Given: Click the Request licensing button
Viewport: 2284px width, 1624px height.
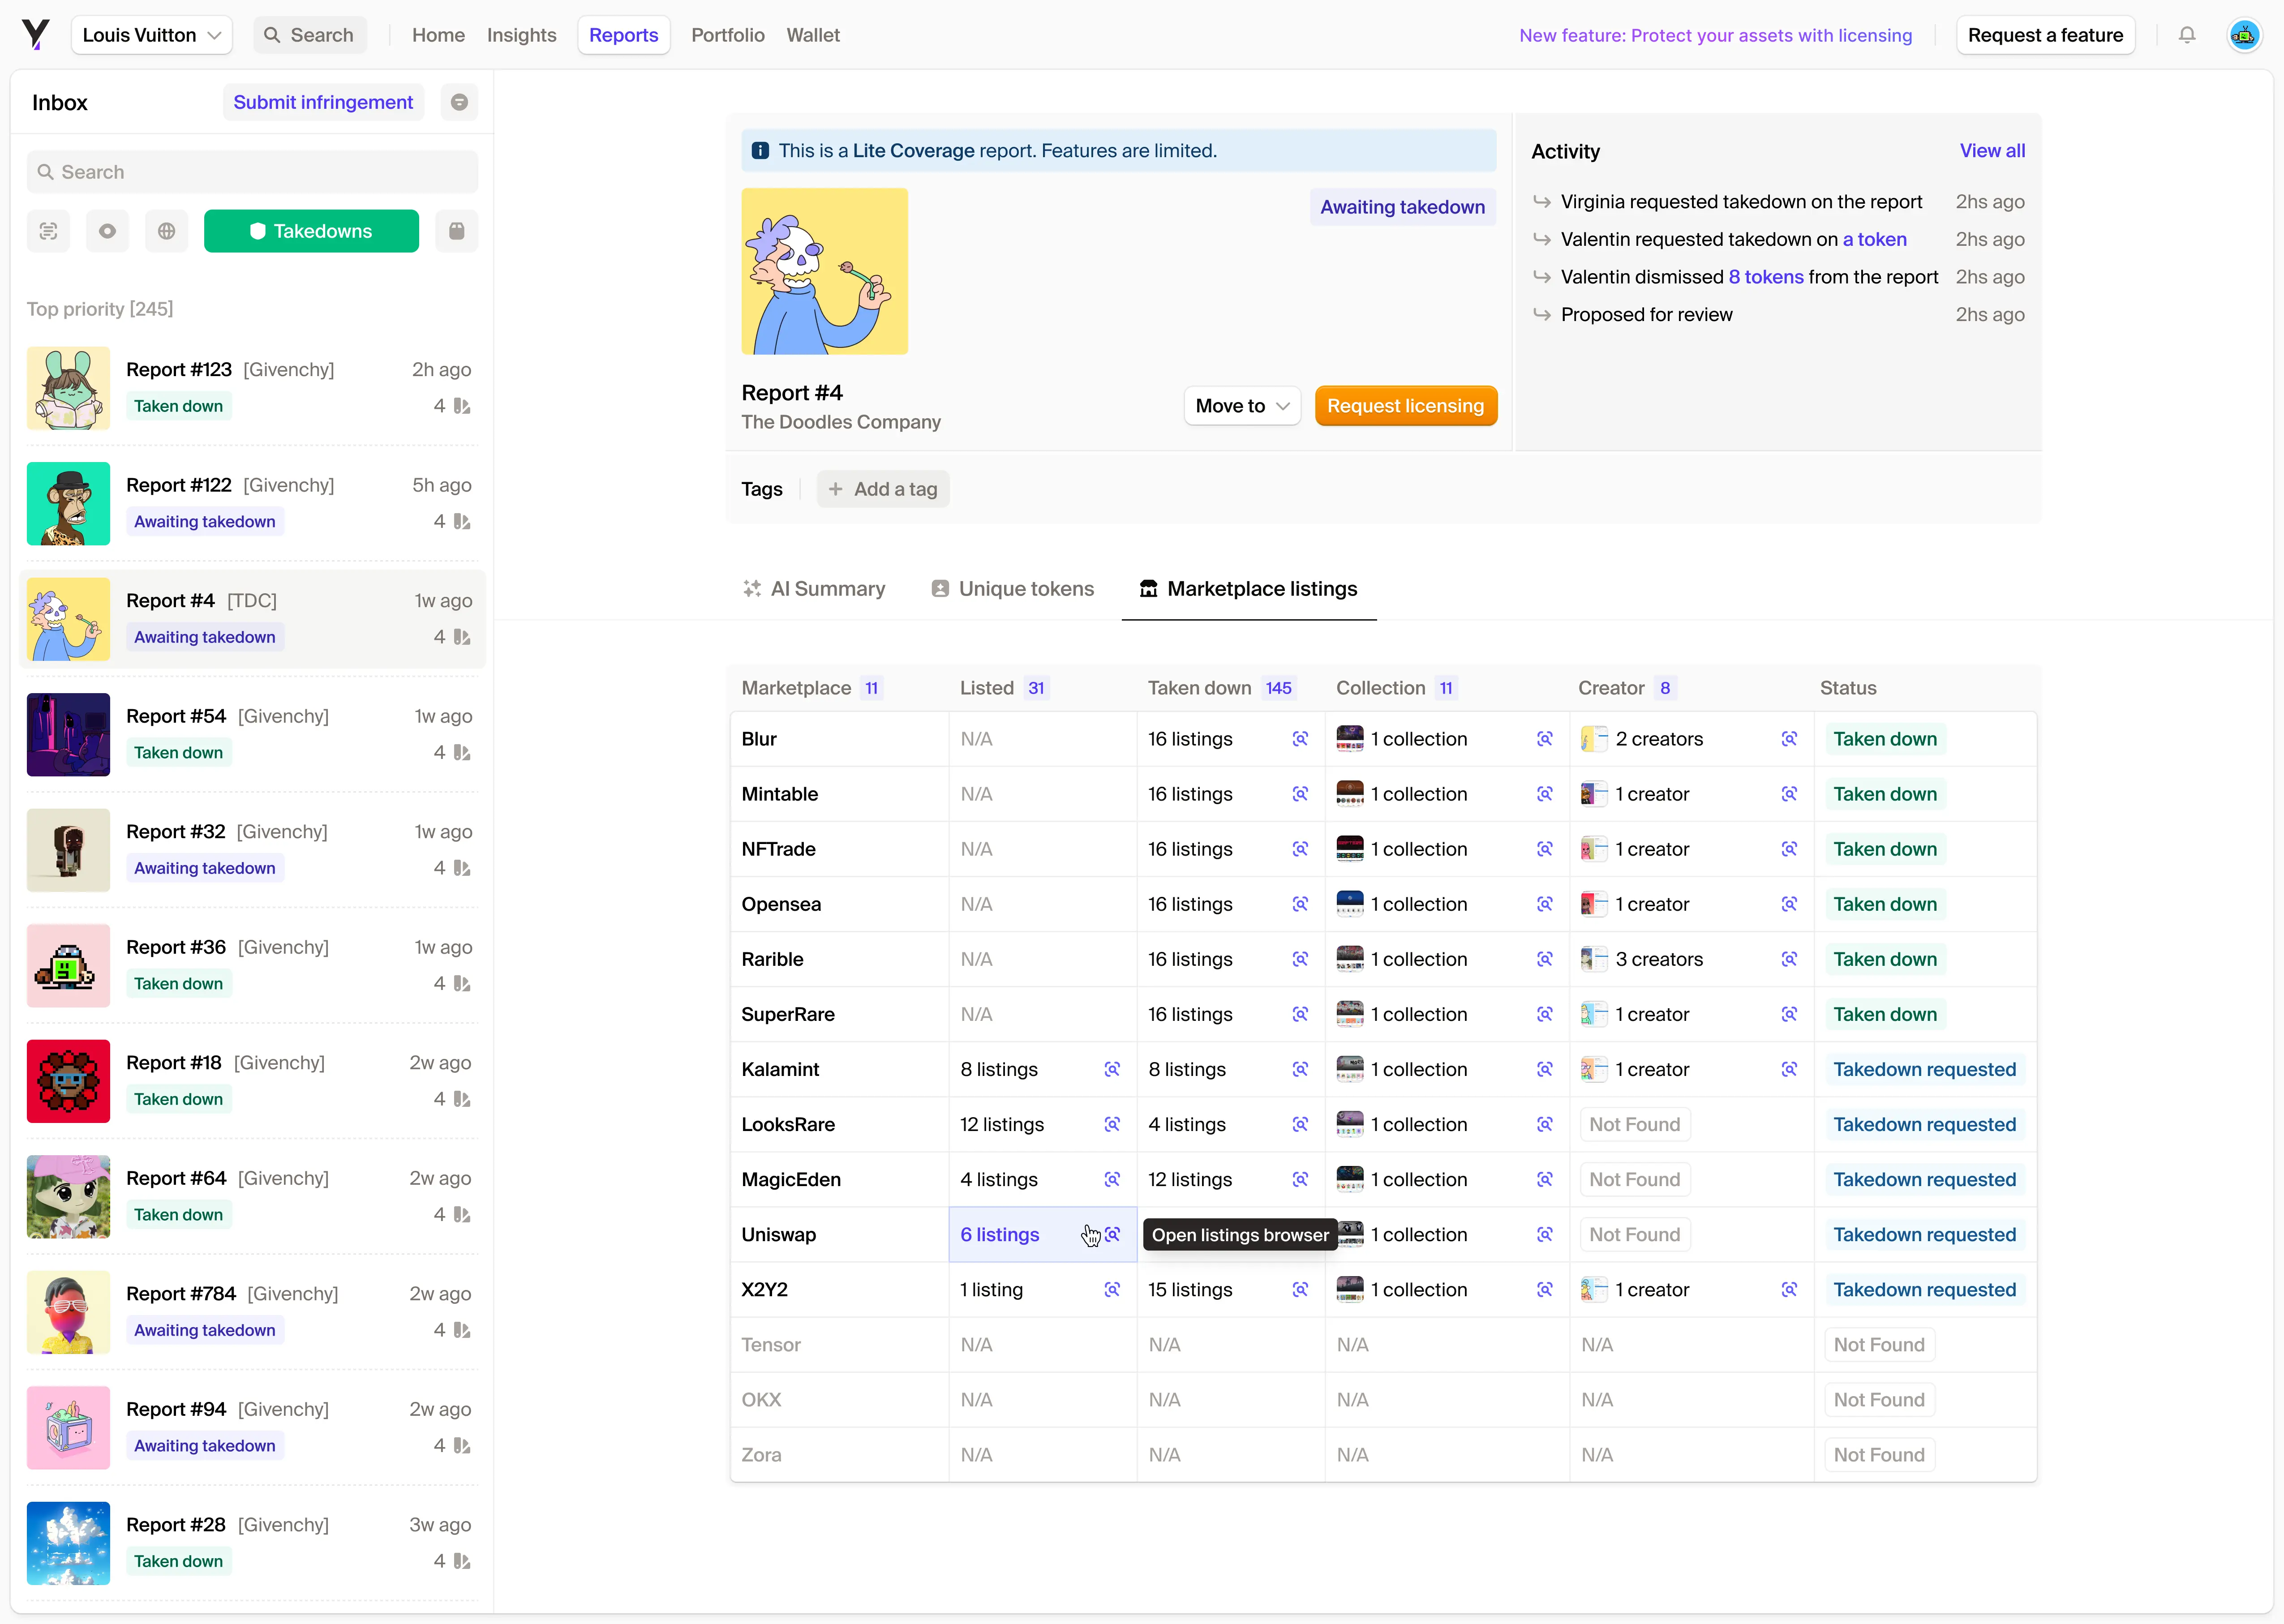Looking at the screenshot, I should (x=1405, y=406).
